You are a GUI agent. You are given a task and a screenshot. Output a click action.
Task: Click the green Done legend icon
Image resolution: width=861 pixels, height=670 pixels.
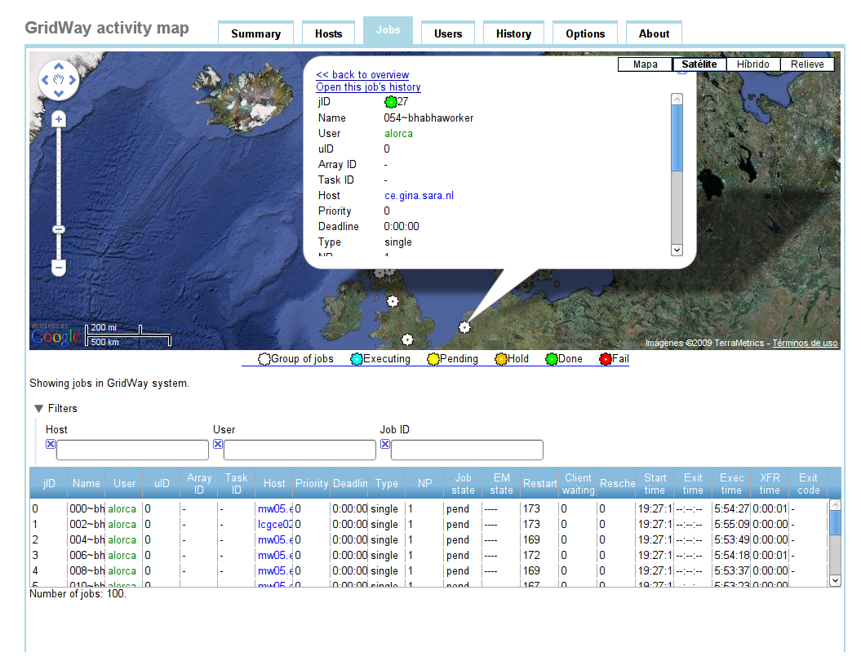[x=552, y=359]
